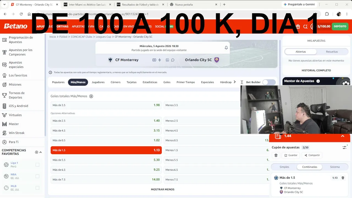
Task: Open the live stream video icon
Action: 154,60
